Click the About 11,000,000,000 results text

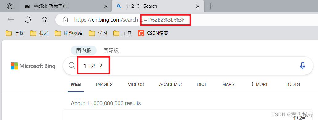tap(106, 103)
